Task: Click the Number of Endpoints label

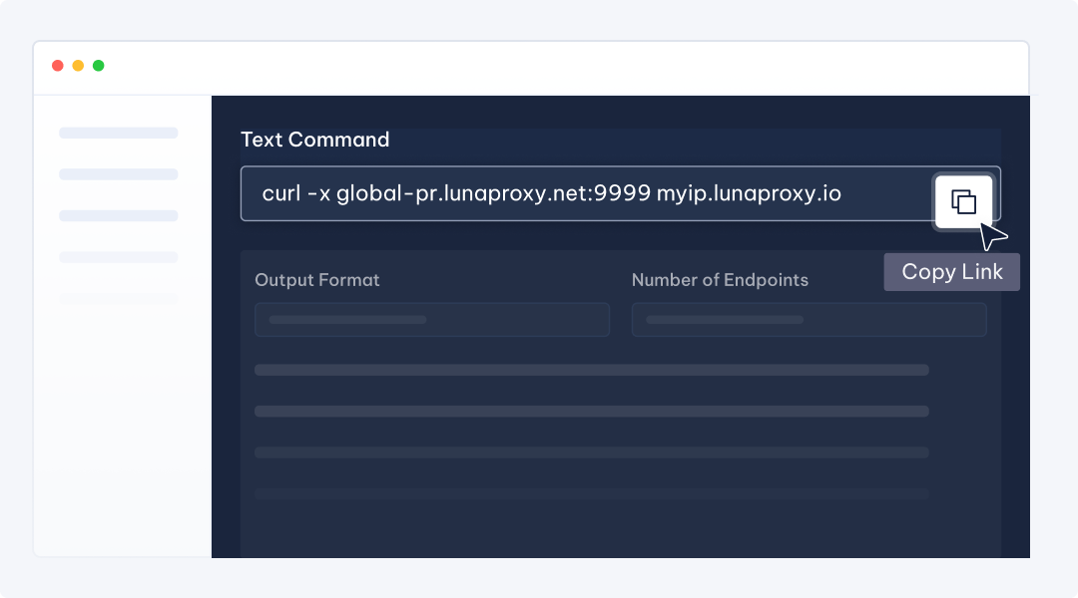Action: [720, 280]
